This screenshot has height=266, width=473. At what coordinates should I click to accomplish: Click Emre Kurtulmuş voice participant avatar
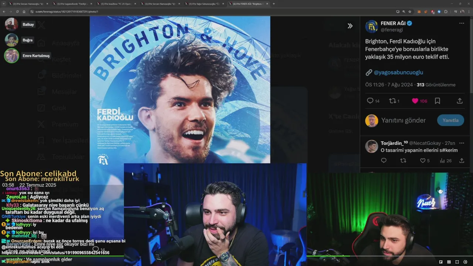click(x=11, y=55)
